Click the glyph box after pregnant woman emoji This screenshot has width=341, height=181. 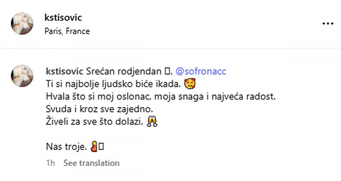click(101, 147)
